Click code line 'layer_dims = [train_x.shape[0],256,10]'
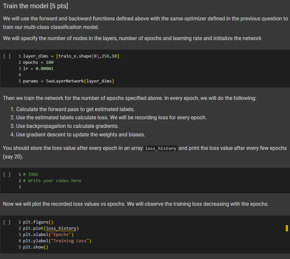290x259 pixels. pyautogui.click(x=71, y=56)
